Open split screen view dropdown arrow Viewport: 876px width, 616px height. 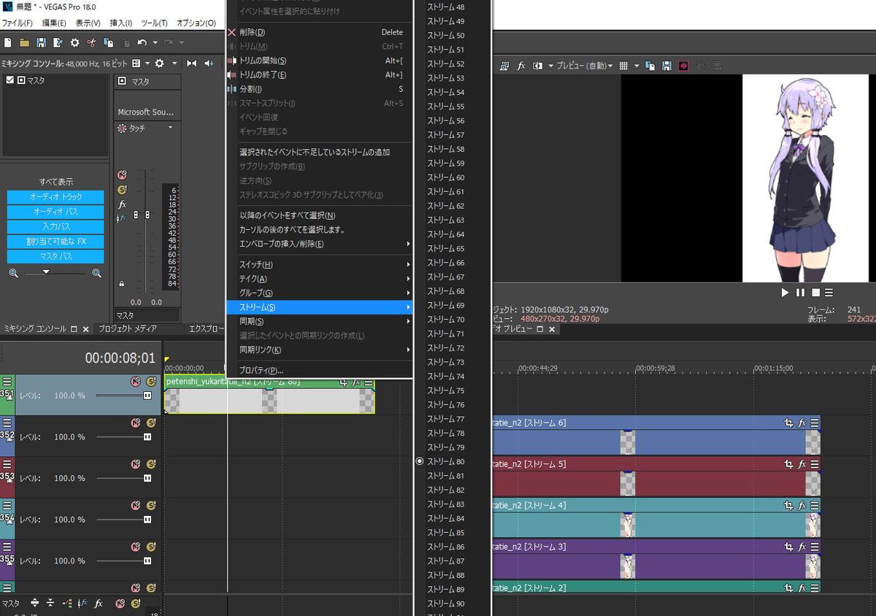pyautogui.click(x=550, y=66)
